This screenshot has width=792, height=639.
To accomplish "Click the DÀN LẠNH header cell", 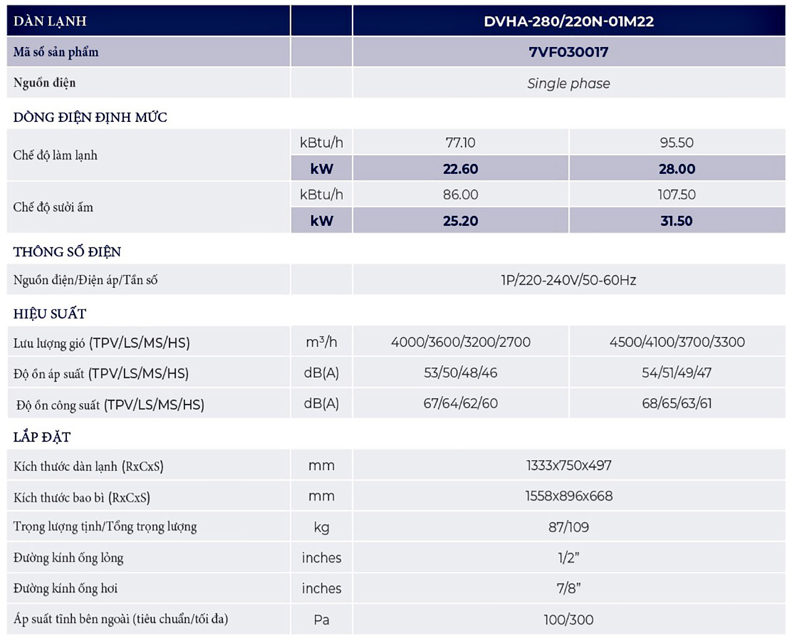I will pos(50,21).
